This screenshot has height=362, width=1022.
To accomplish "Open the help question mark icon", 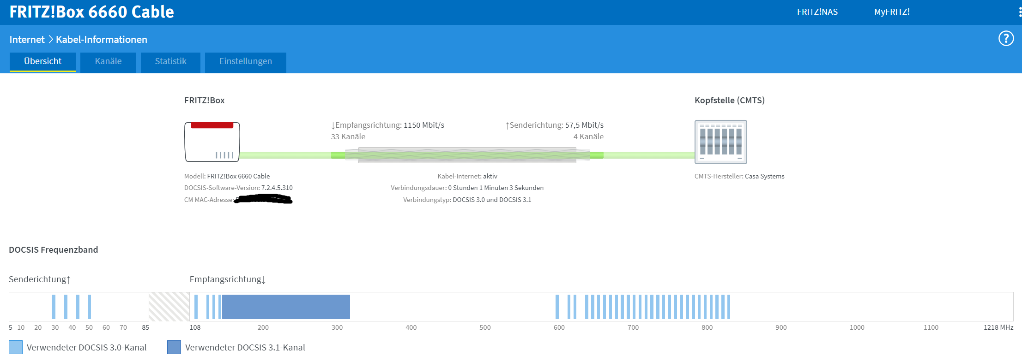I will [x=1006, y=38].
